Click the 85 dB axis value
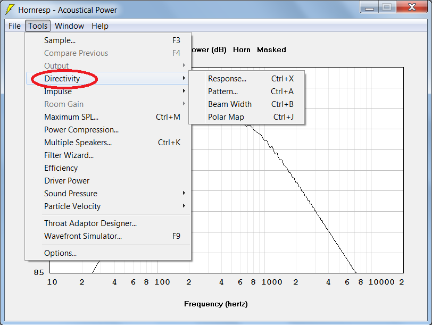Viewport: 432px width, 325px height. (39, 272)
